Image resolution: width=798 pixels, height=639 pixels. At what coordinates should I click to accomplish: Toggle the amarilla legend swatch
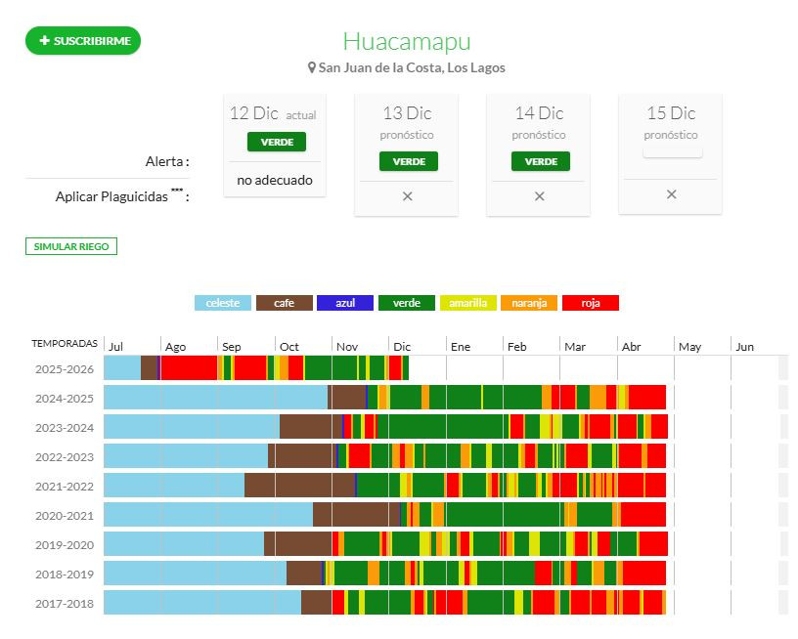pyautogui.click(x=467, y=303)
